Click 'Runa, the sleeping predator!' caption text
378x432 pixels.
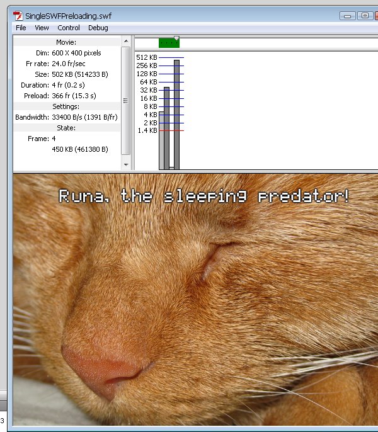tap(203, 196)
